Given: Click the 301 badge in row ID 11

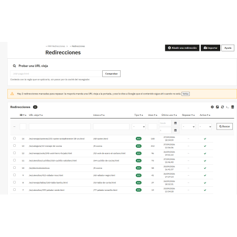Looking at the screenshot, I should click(x=138, y=160).
